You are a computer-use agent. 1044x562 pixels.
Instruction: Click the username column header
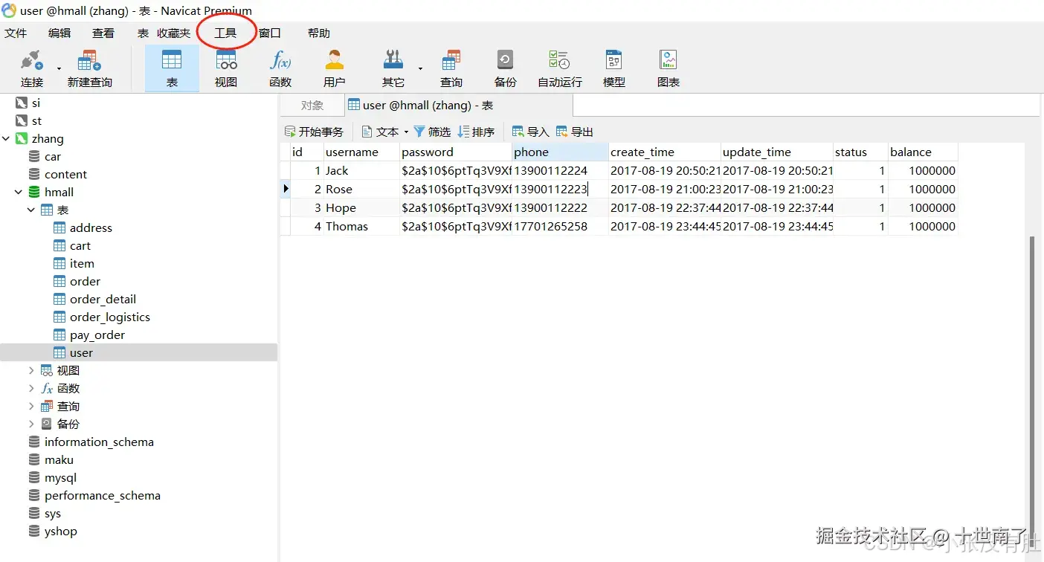(x=361, y=152)
